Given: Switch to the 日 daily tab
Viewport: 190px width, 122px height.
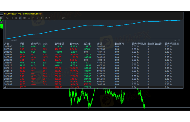Looking at the screenshot, I should [x=12, y=18].
